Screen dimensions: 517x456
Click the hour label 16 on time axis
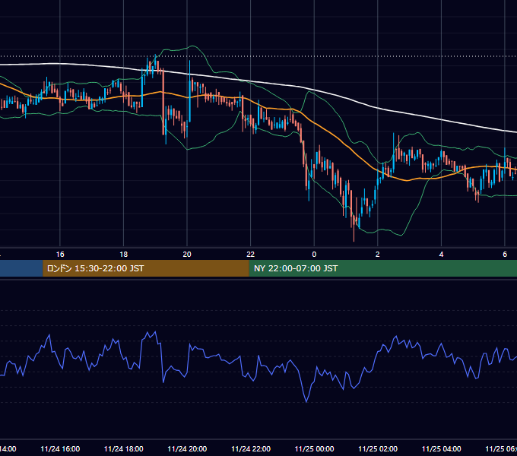point(60,255)
